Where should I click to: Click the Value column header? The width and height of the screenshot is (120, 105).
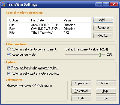[73, 20]
